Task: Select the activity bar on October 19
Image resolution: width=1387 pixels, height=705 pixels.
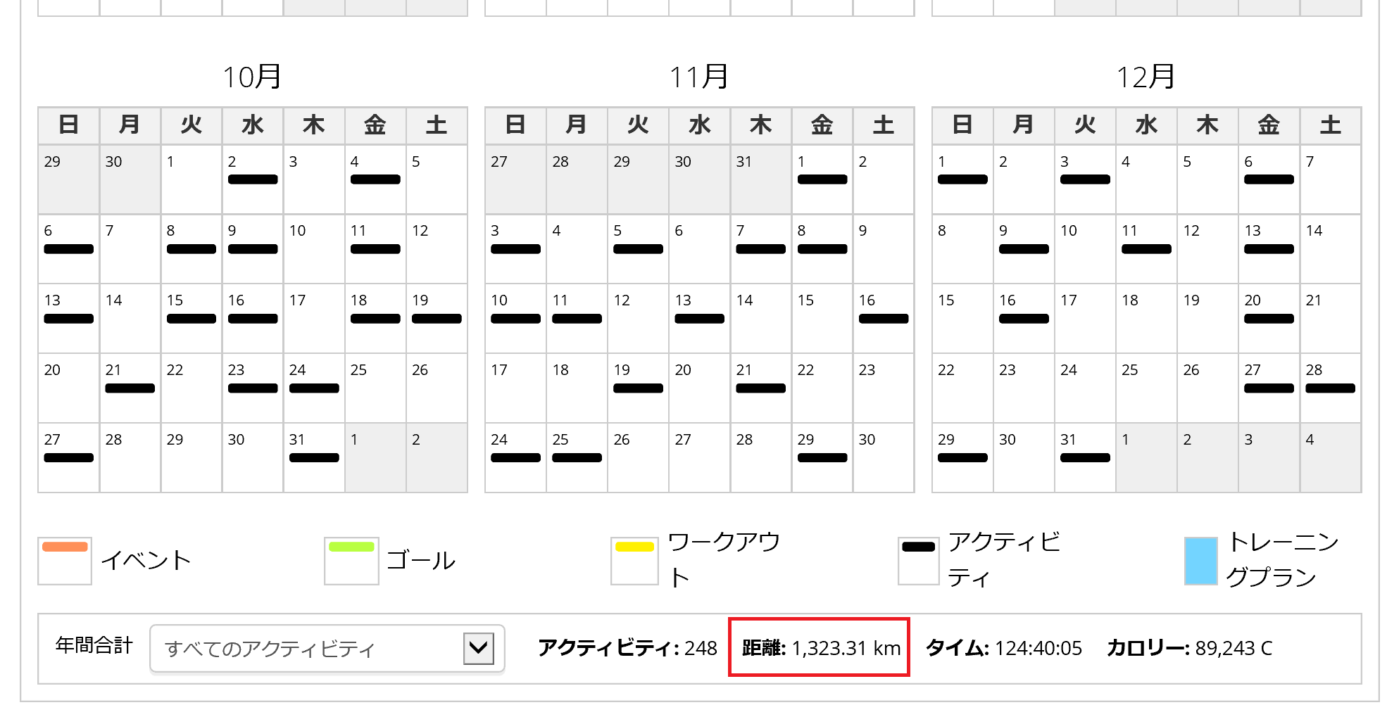Action: point(437,319)
